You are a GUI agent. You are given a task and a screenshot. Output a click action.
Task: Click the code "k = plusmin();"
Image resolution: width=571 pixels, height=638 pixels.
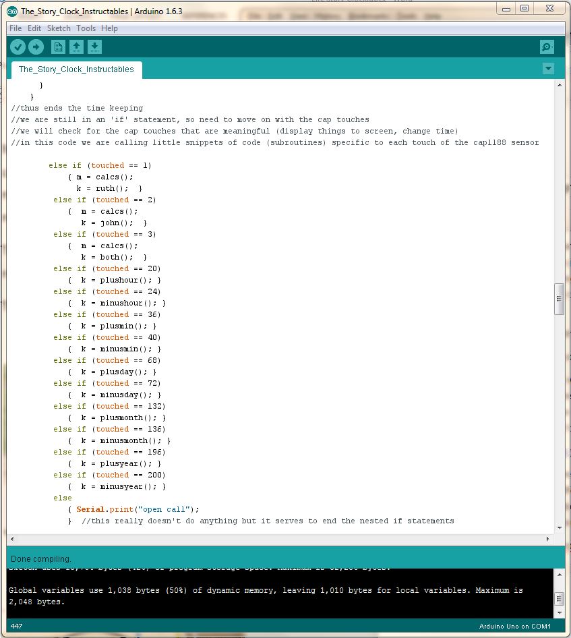[x=114, y=326]
